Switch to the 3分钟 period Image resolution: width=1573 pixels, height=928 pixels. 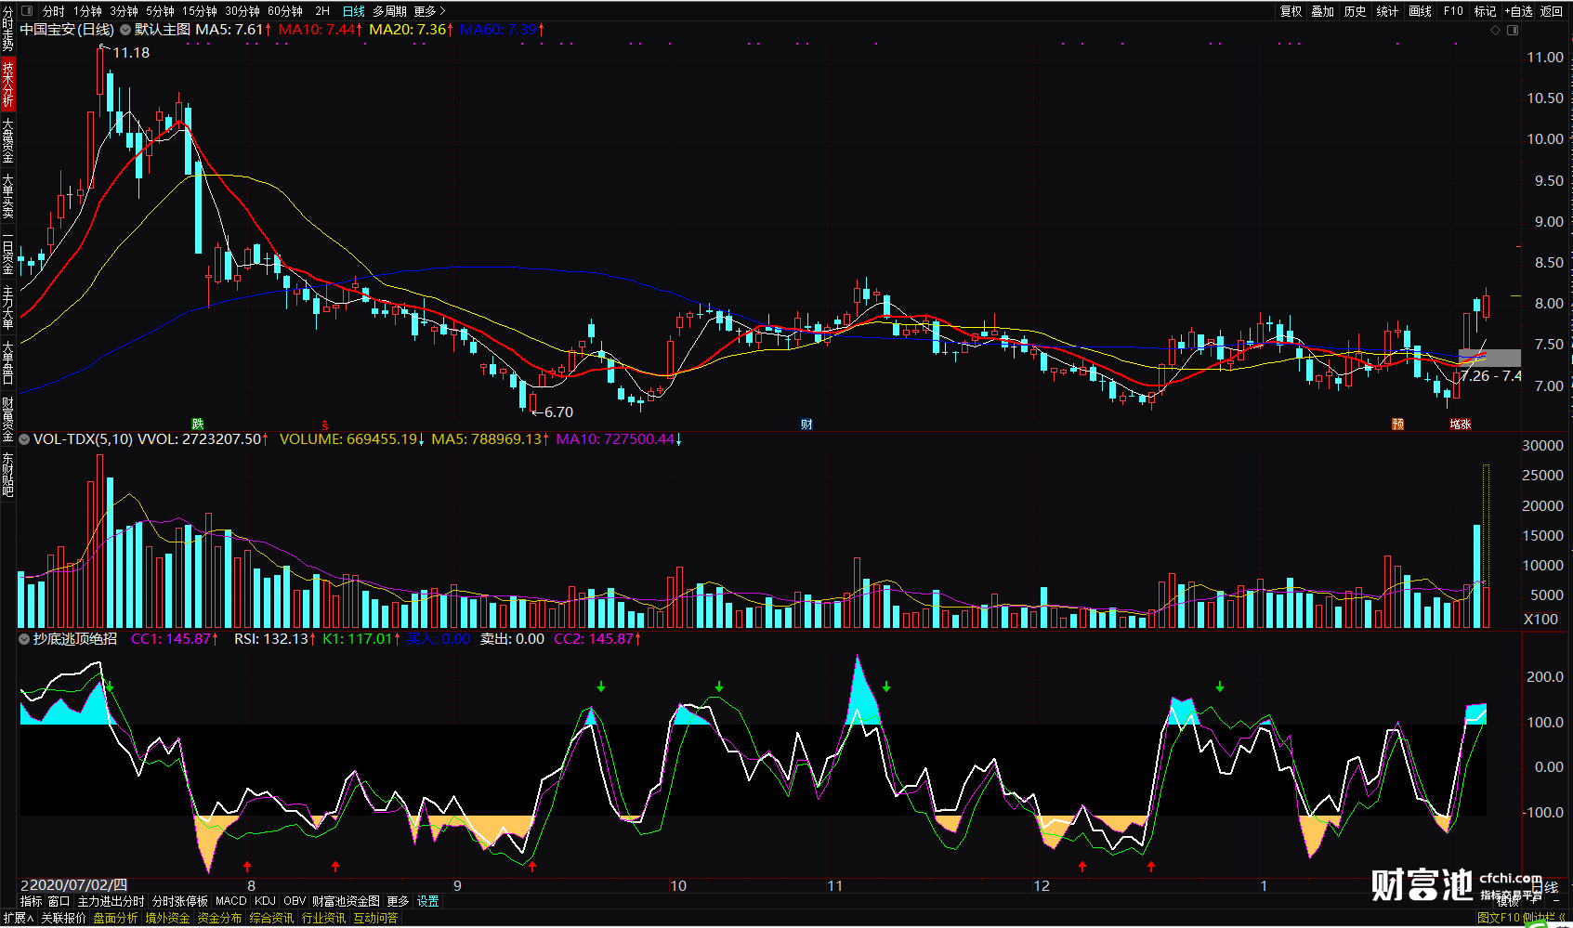(125, 11)
